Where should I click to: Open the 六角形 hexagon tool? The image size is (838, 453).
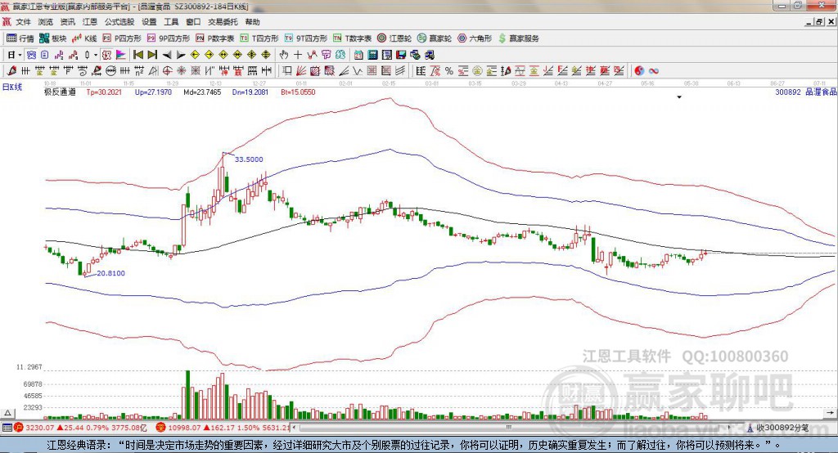click(475, 38)
